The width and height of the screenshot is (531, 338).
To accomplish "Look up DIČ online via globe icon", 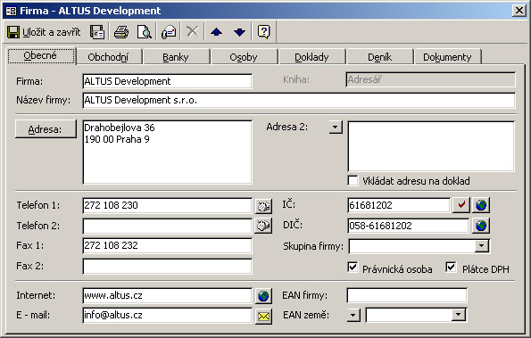I will 481,226.
